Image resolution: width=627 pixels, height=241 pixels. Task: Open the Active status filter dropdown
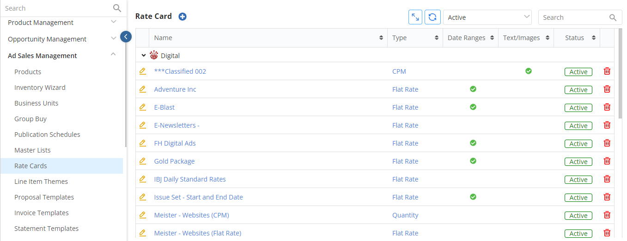[487, 17]
